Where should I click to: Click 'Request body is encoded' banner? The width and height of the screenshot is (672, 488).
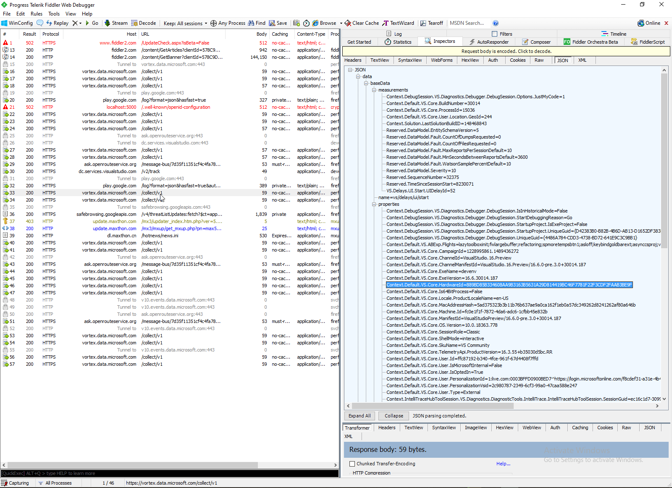coord(506,51)
